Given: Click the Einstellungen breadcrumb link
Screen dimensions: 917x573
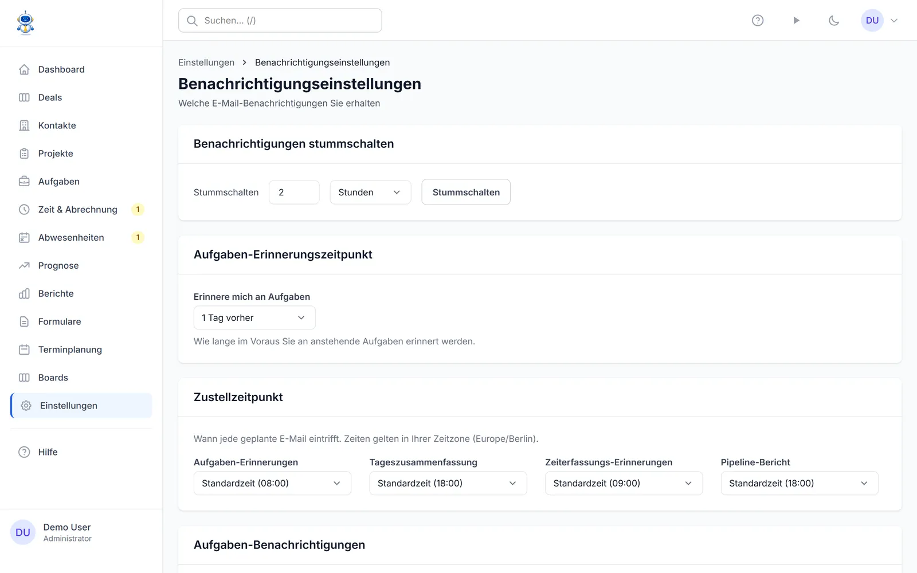Looking at the screenshot, I should click(x=206, y=62).
